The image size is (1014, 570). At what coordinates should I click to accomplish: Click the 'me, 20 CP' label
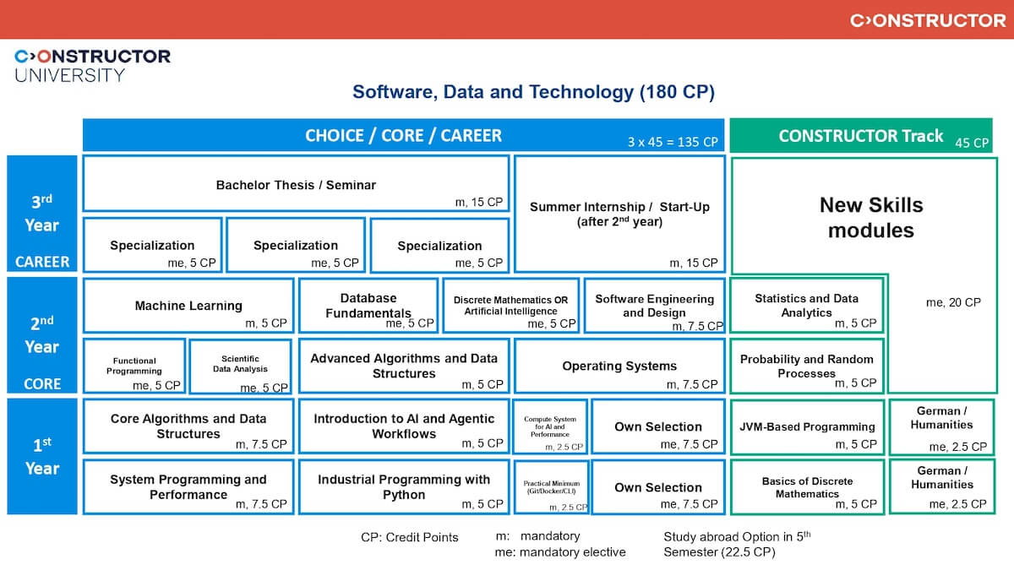click(x=953, y=301)
